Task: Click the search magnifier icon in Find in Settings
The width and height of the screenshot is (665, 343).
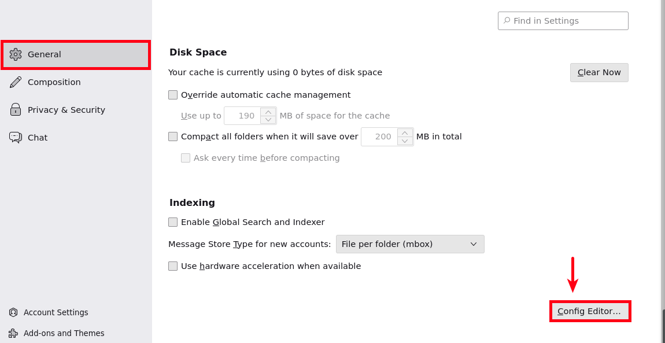Action: (507, 21)
